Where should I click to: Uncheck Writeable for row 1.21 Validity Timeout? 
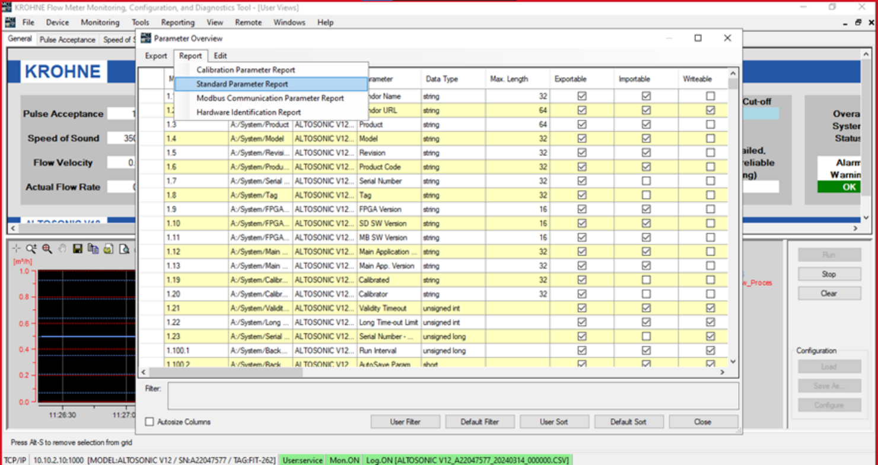(x=710, y=308)
